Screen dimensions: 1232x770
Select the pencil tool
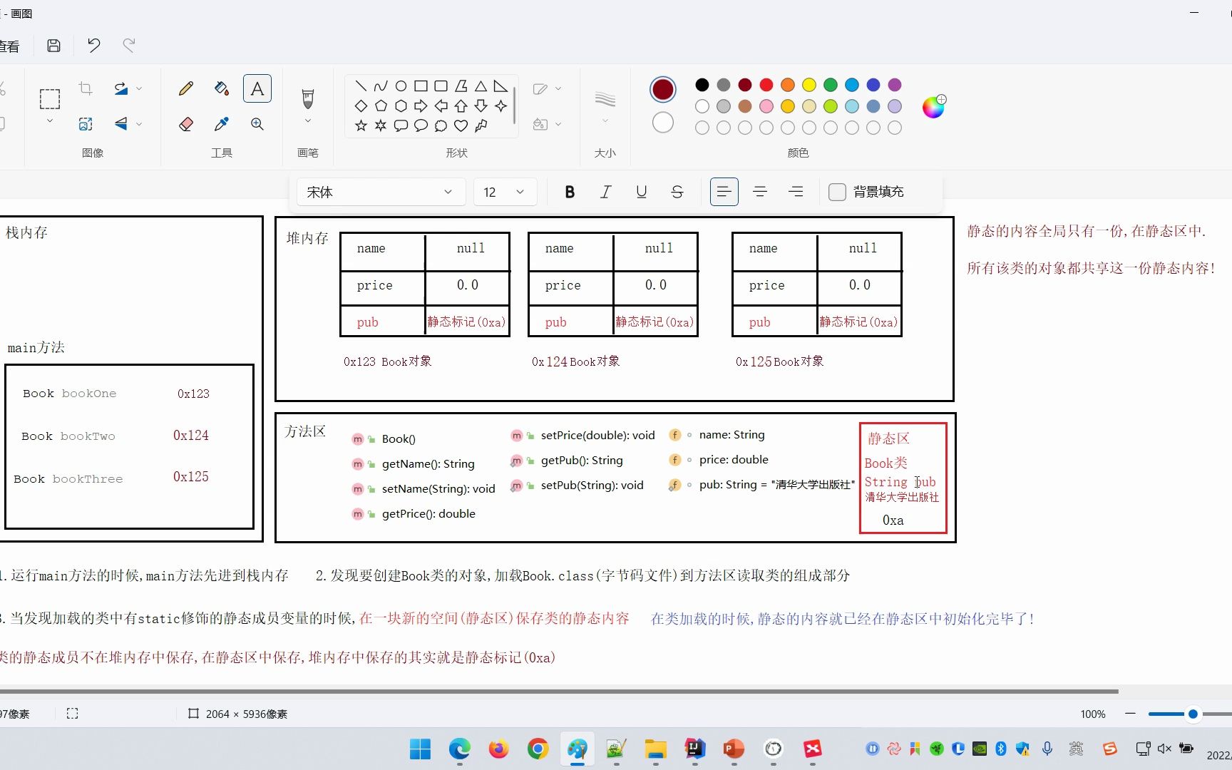click(186, 88)
